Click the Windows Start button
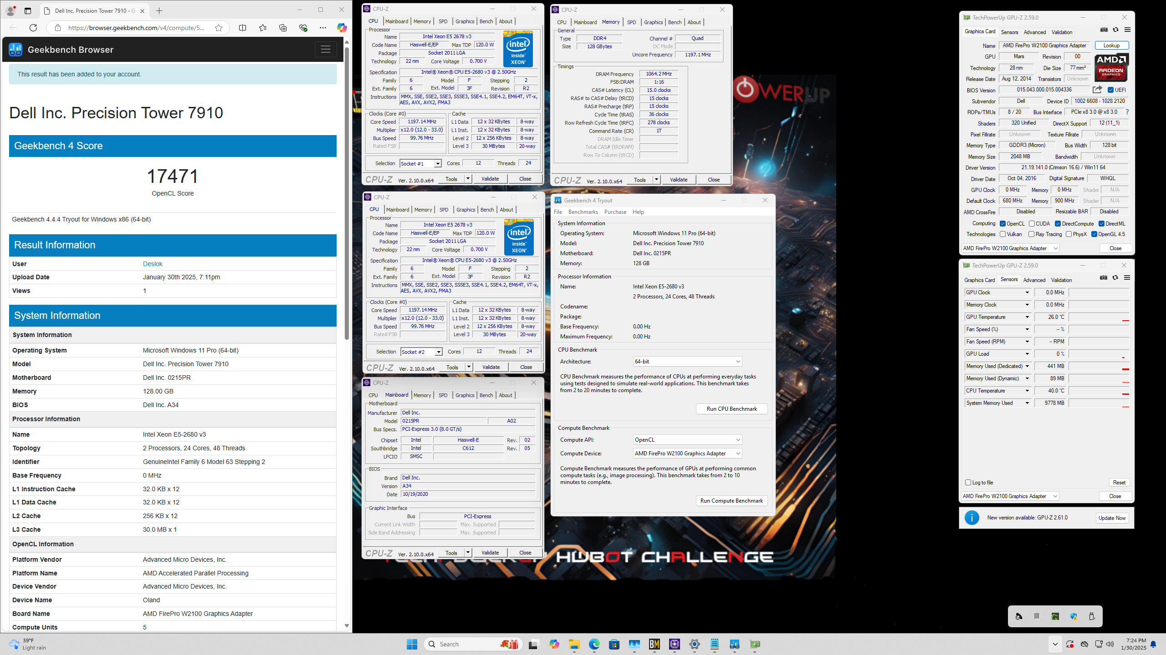 click(x=412, y=644)
